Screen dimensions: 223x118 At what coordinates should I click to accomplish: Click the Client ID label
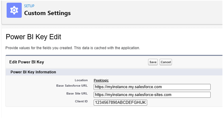coord(81,102)
